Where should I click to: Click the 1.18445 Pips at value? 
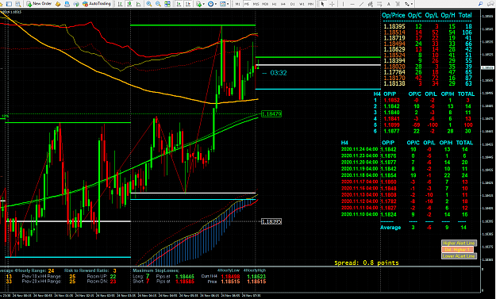185,276
